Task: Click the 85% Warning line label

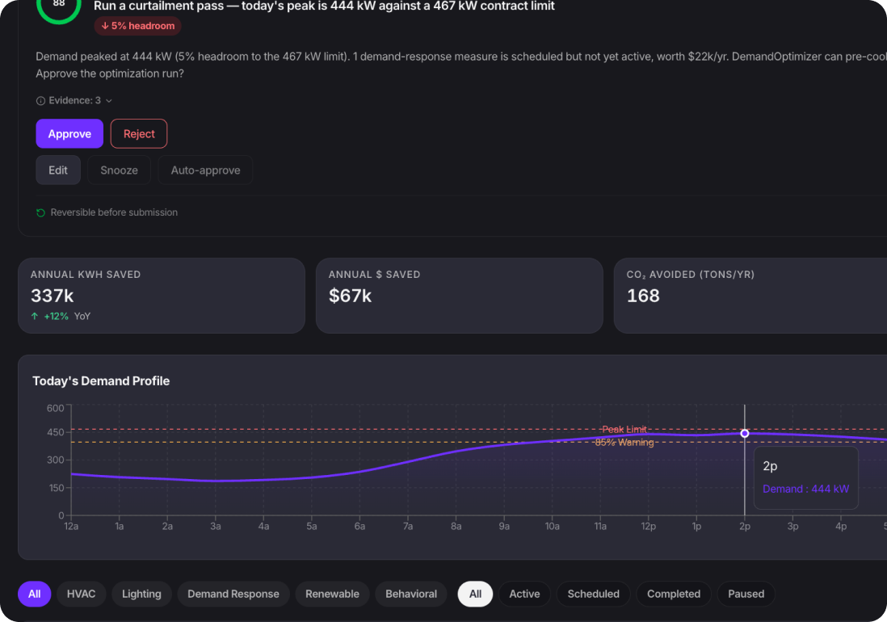Action: tap(624, 442)
